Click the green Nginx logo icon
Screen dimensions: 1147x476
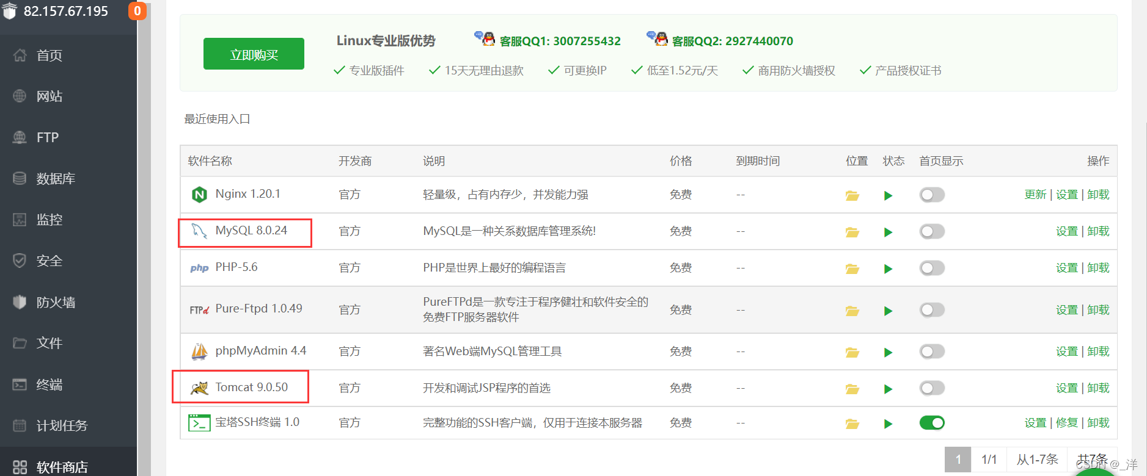[199, 195]
